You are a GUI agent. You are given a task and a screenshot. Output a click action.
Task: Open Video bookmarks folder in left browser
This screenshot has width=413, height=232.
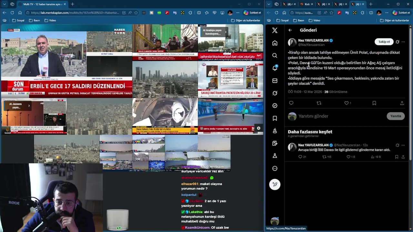(x=50, y=20)
